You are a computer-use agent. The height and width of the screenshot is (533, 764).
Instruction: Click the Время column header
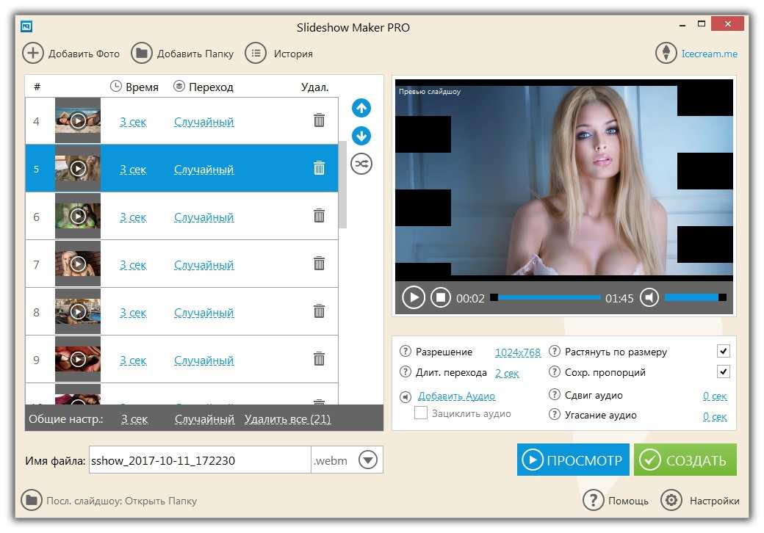[x=134, y=87]
